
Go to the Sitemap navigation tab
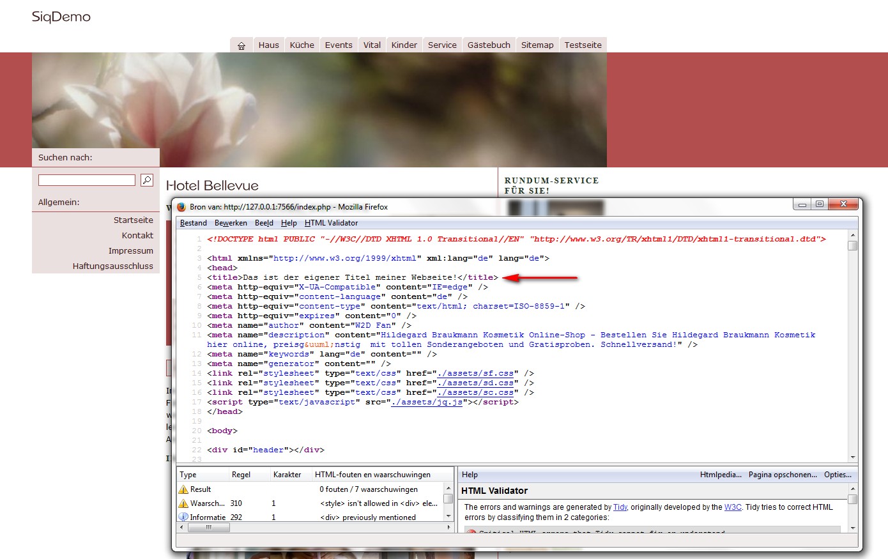click(x=537, y=45)
